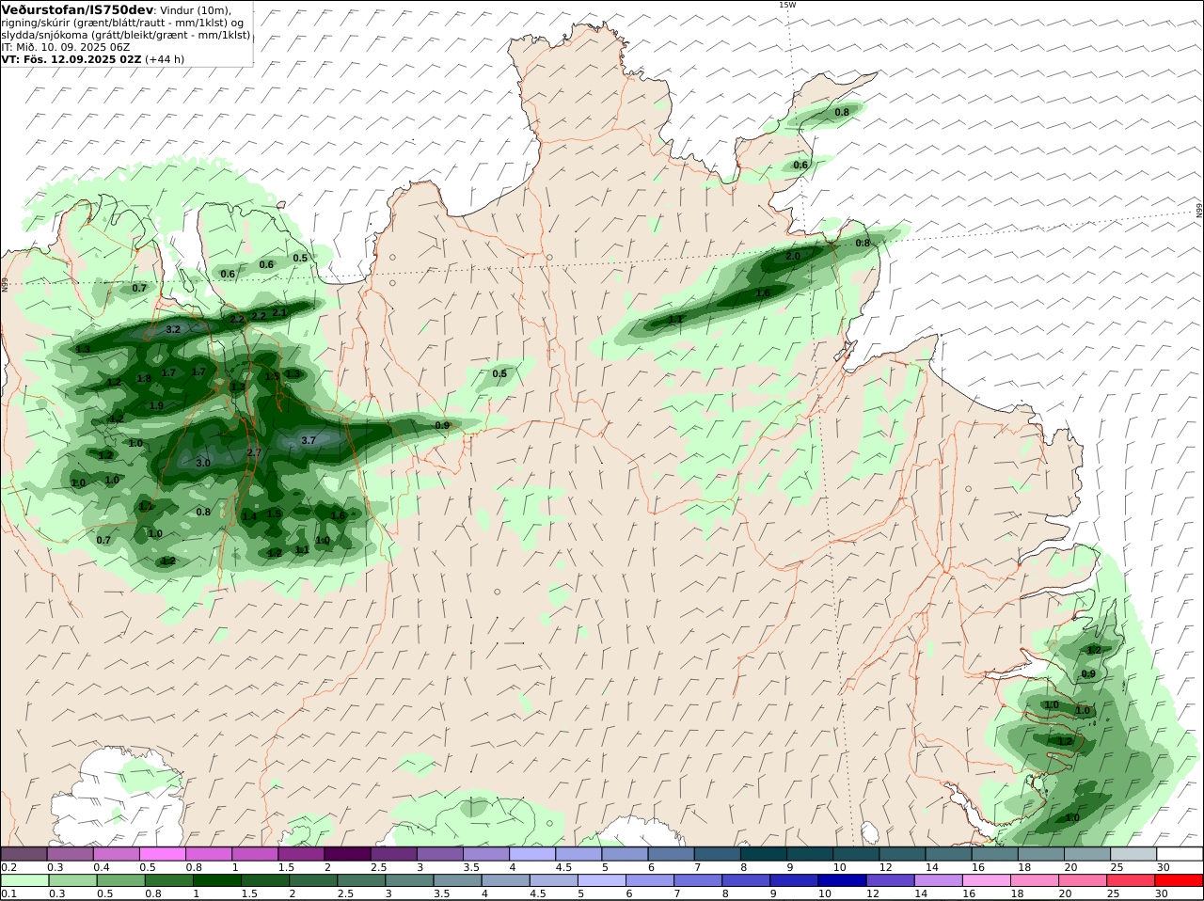Click the 3.0 precipitation value on the map

203,463
